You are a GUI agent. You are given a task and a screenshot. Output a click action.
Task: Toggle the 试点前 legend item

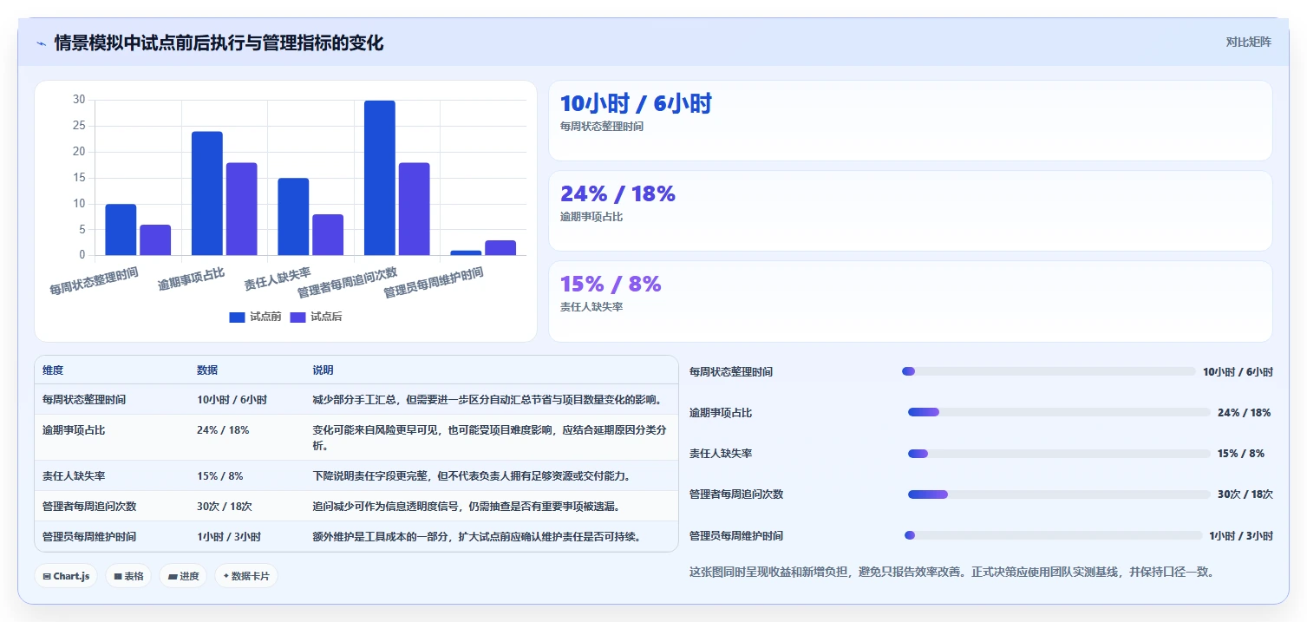coord(255,317)
